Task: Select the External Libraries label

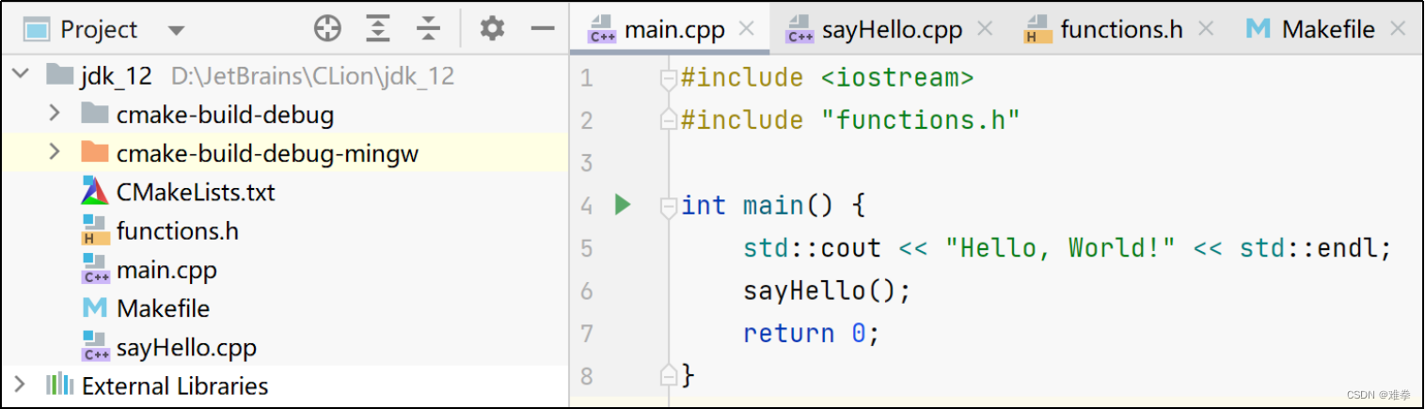Action: tap(175, 385)
